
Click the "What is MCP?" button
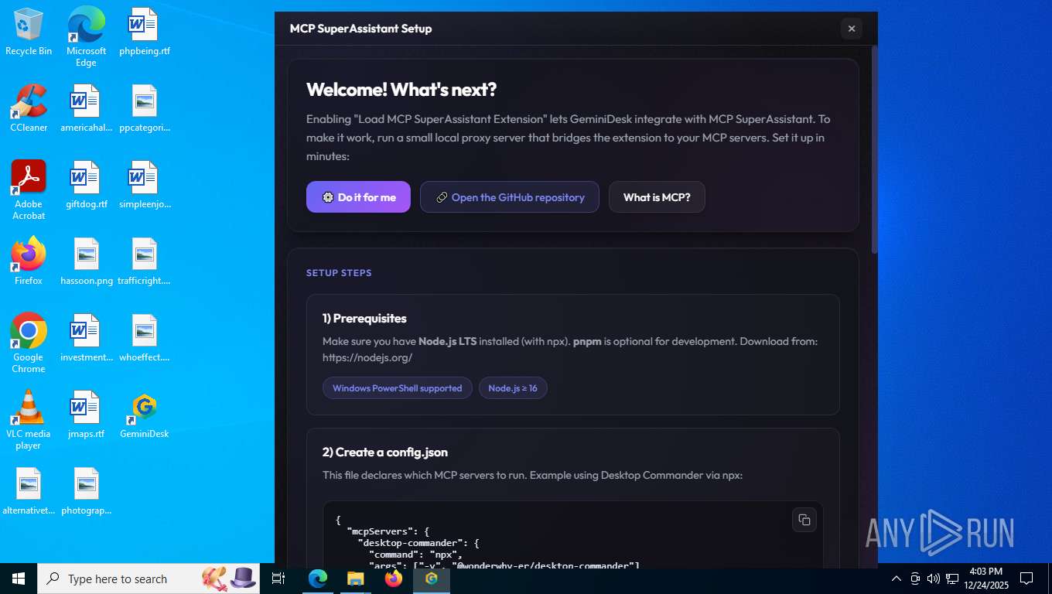tap(656, 197)
